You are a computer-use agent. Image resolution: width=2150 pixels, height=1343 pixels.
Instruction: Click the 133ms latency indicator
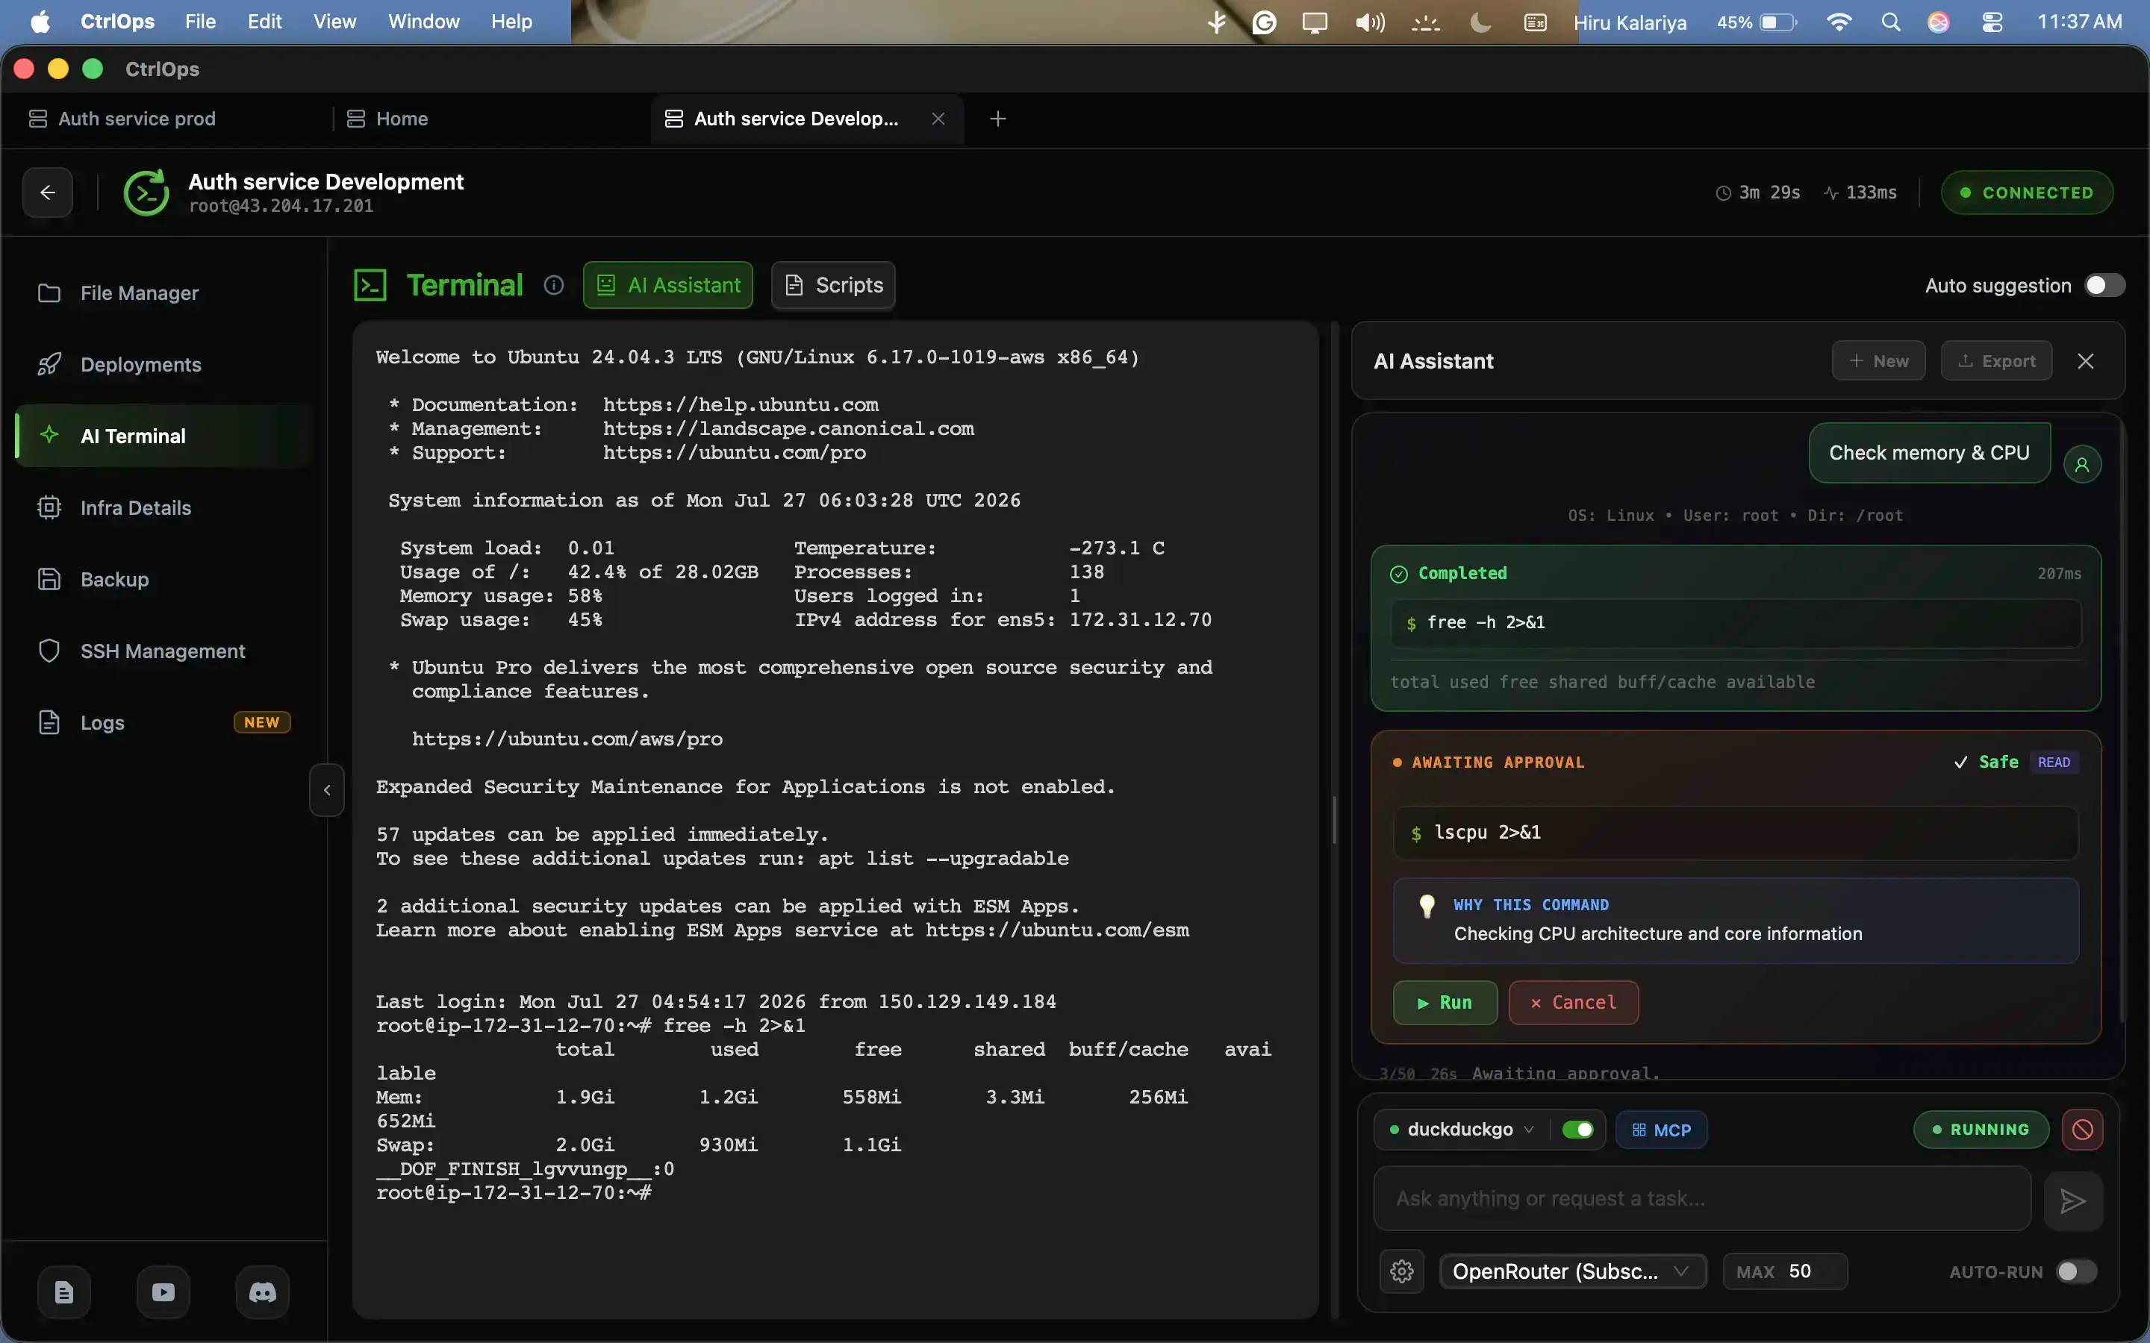(1860, 192)
